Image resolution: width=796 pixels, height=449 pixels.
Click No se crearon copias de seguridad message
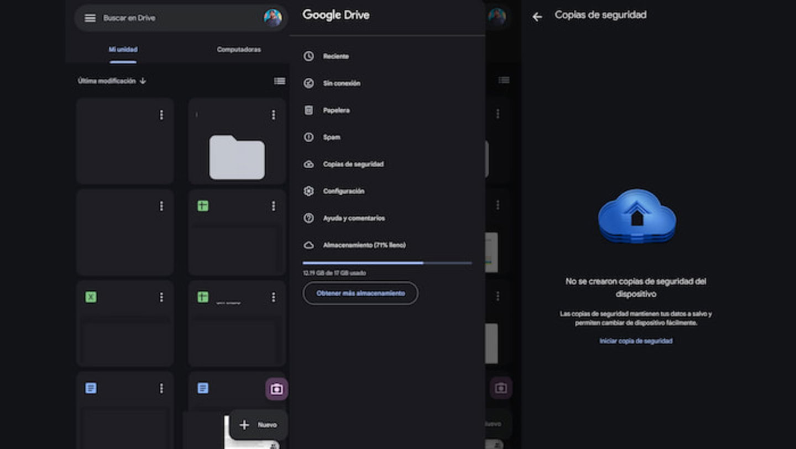(x=636, y=288)
